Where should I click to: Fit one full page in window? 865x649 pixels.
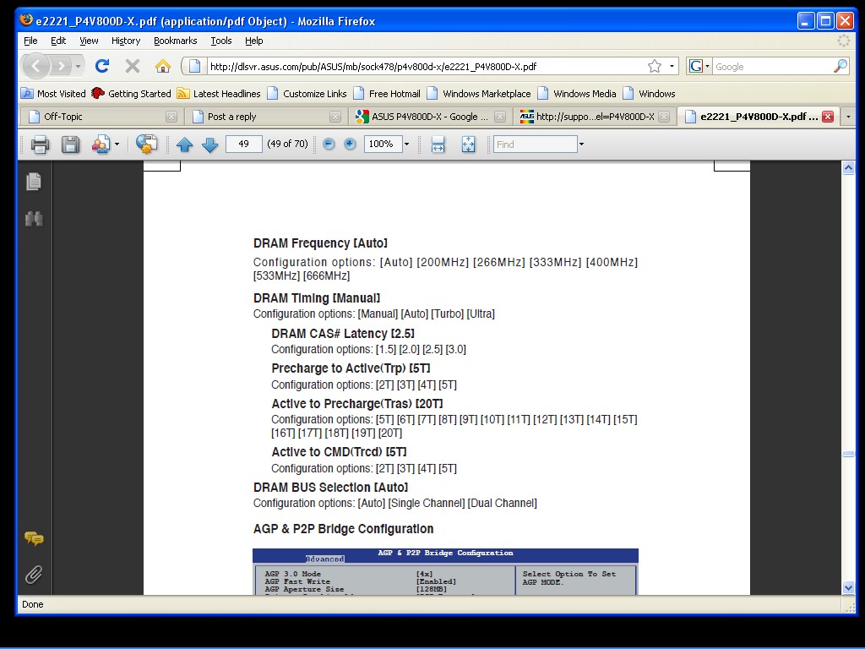pos(468,145)
